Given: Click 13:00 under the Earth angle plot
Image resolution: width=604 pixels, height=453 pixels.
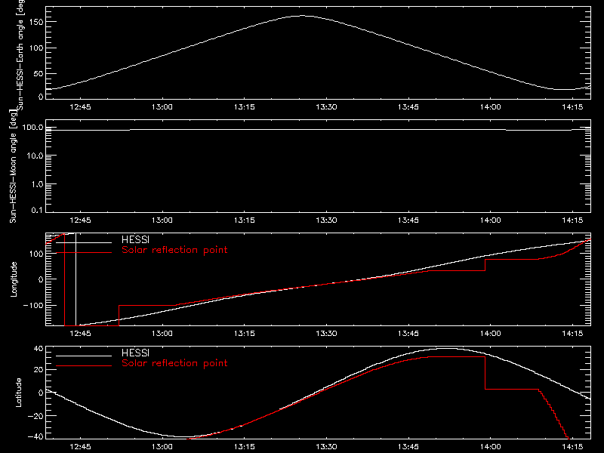Looking at the screenshot, I should point(162,107).
